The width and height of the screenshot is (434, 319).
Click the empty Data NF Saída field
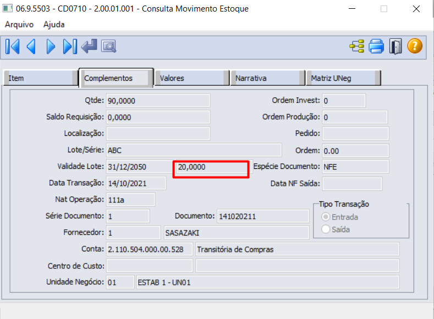coord(352,184)
